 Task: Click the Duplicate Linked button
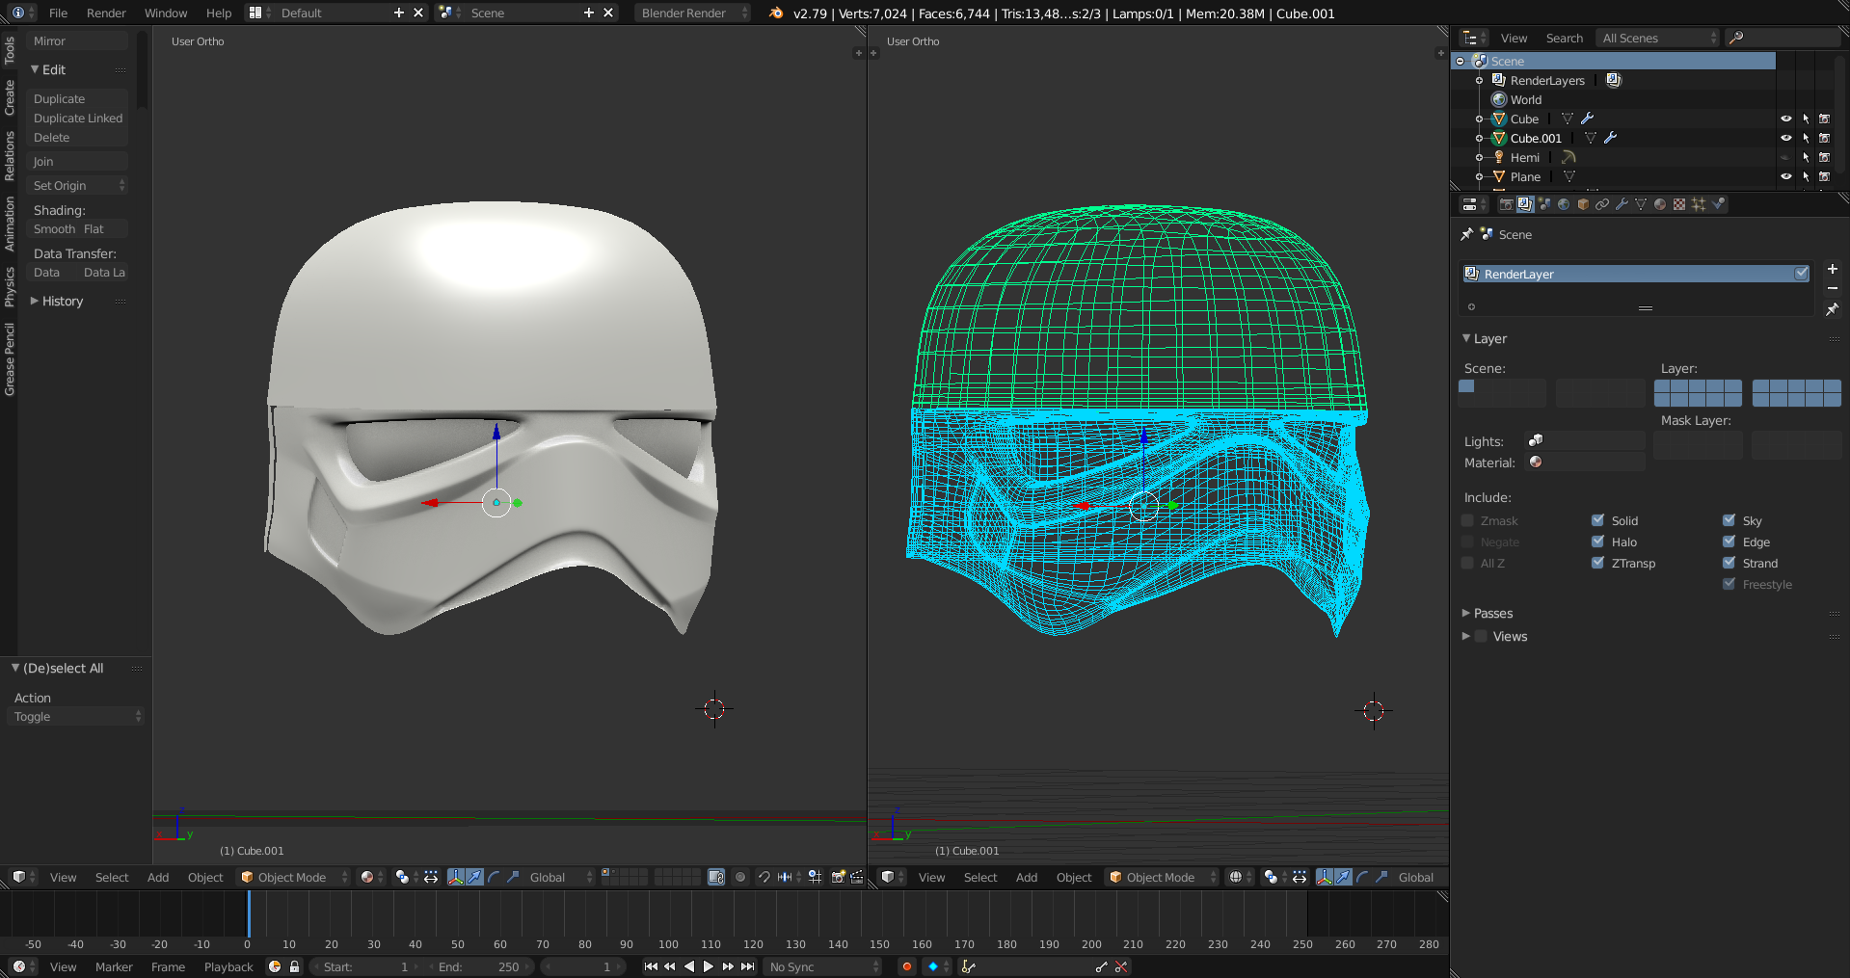pos(78,119)
